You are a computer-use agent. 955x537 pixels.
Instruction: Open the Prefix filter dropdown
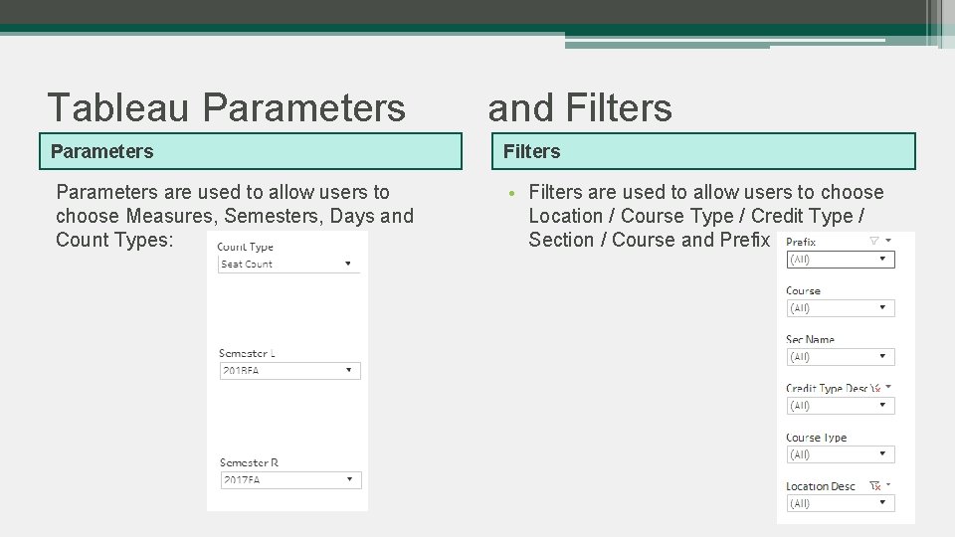(x=841, y=260)
